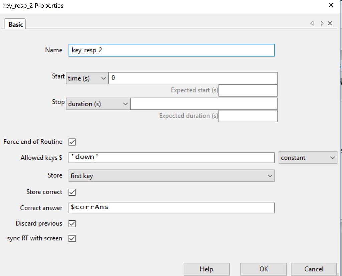
Task: Close the key_resp_2 Properties dialog
Action: coord(331,5)
